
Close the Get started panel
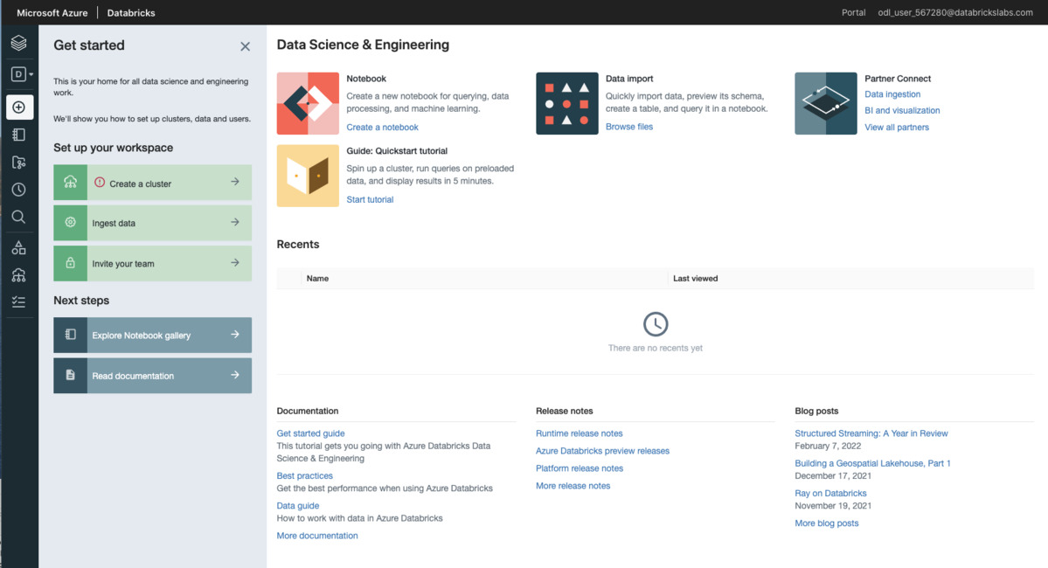click(246, 46)
